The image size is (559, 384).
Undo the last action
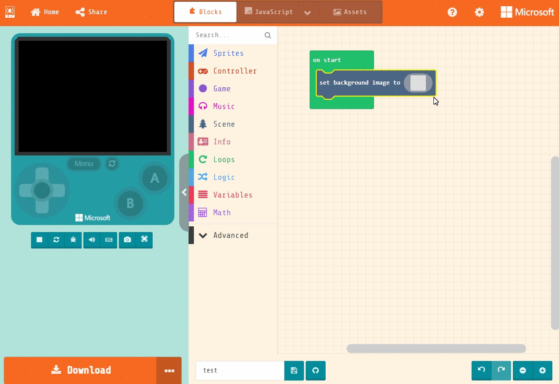[481, 370]
